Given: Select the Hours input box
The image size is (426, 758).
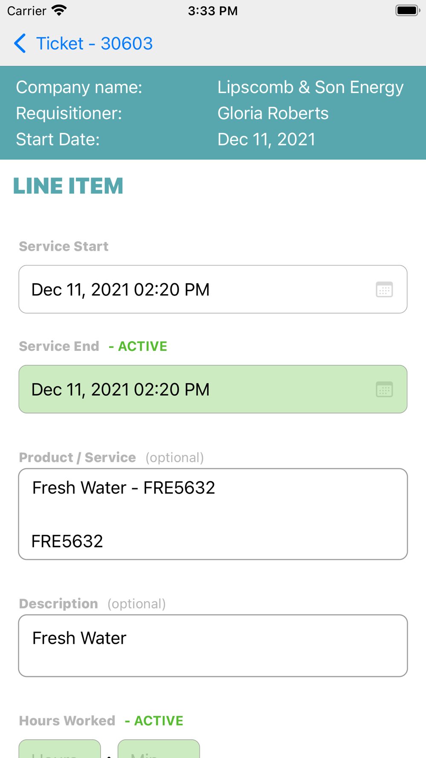Looking at the screenshot, I should (60, 749).
